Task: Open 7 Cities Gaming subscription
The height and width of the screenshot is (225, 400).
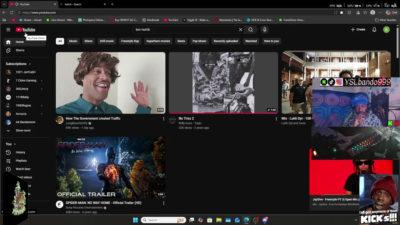Action: pos(24,81)
